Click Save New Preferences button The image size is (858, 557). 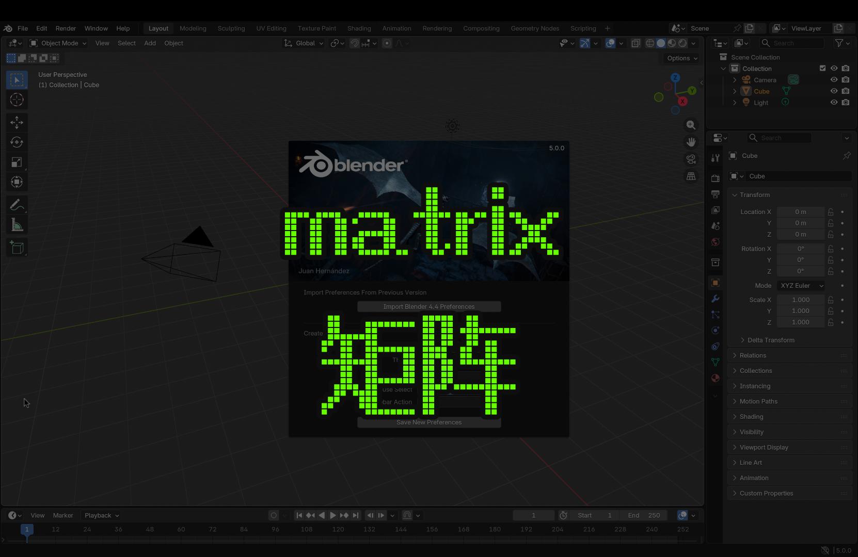click(x=429, y=422)
